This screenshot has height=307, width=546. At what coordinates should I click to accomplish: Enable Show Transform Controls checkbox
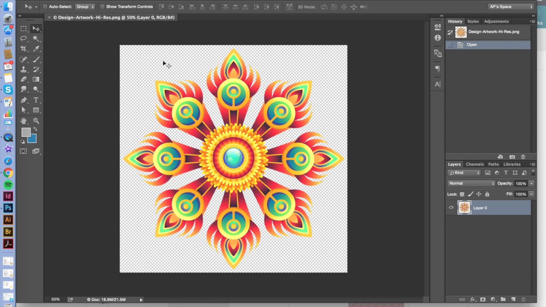click(x=102, y=7)
